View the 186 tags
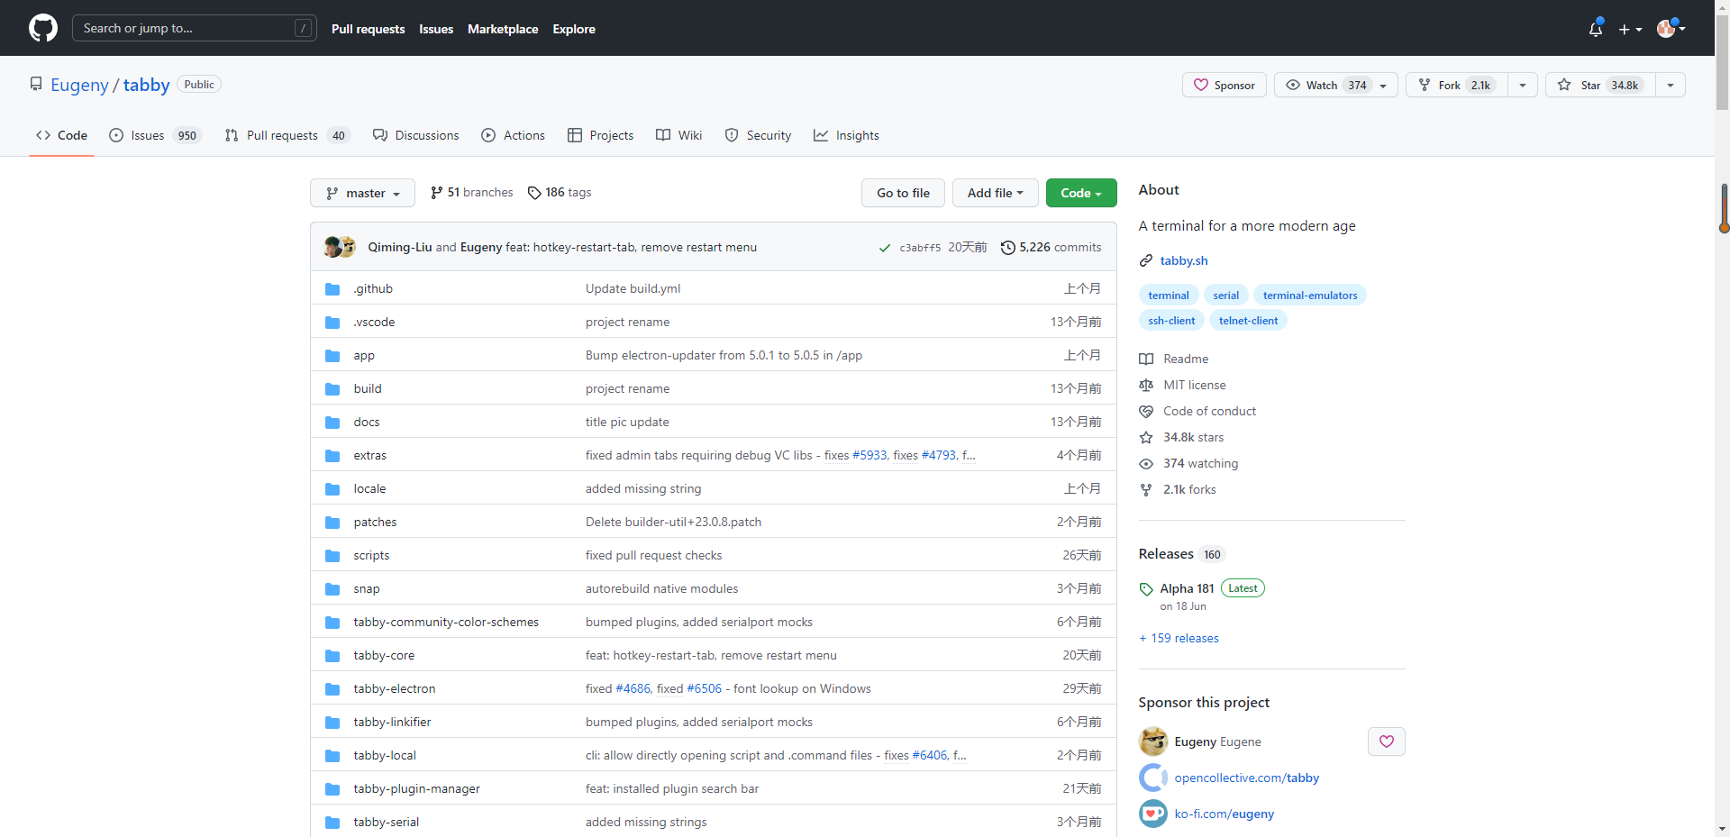The width and height of the screenshot is (1730, 837). click(560, 193)
